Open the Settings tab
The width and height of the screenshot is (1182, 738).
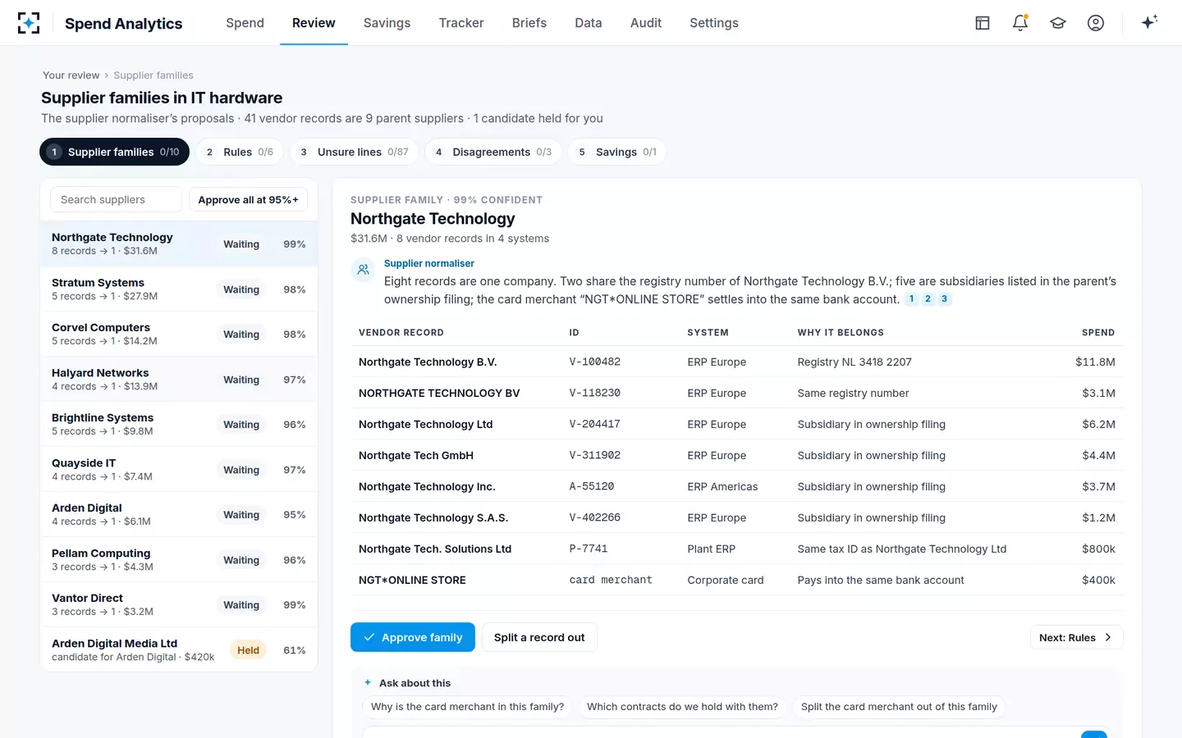[714, 23]
